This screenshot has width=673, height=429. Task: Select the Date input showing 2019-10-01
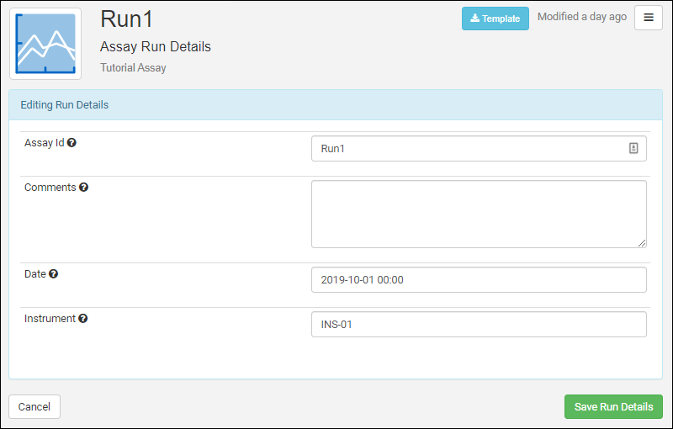click(478, 280)
